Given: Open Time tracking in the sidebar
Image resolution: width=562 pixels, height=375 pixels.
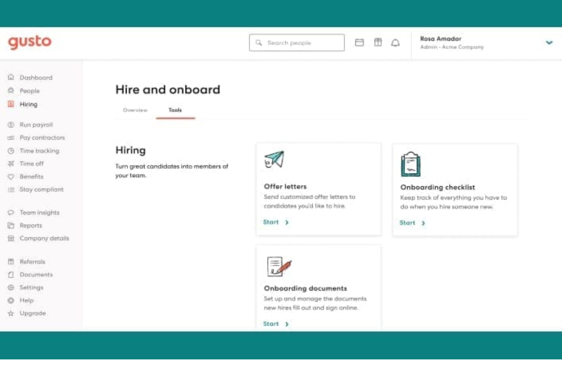Looking at the screenshot, I should [x=39, y=151].
